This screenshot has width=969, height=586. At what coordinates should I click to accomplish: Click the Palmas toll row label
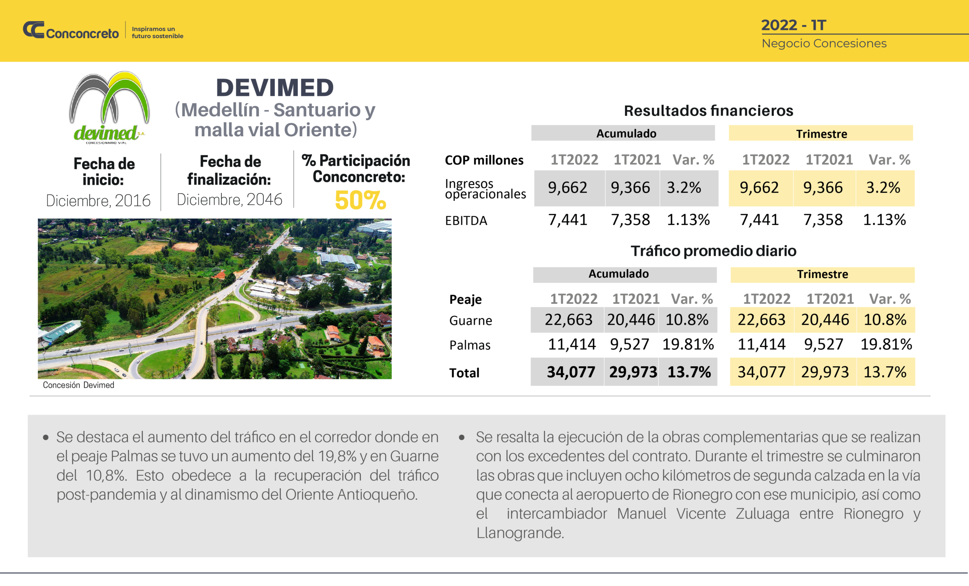(470, 345)
